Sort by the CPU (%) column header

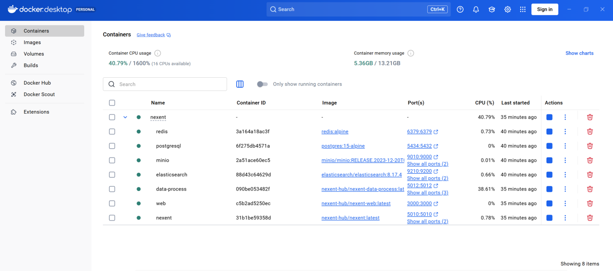click(484, 103)
